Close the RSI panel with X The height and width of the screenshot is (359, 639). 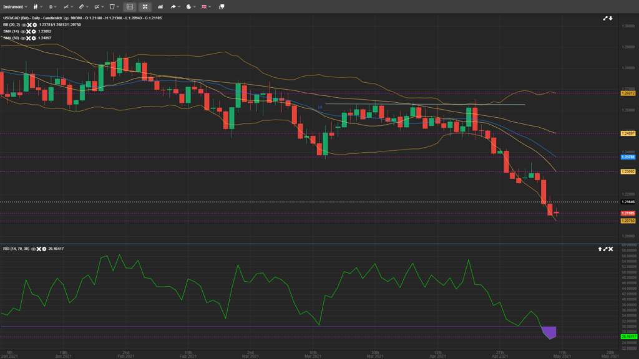(610, 249)
